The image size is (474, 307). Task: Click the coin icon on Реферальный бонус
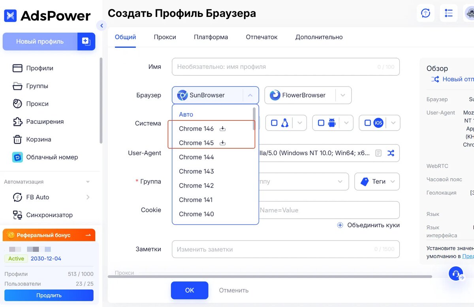[11, 235]
